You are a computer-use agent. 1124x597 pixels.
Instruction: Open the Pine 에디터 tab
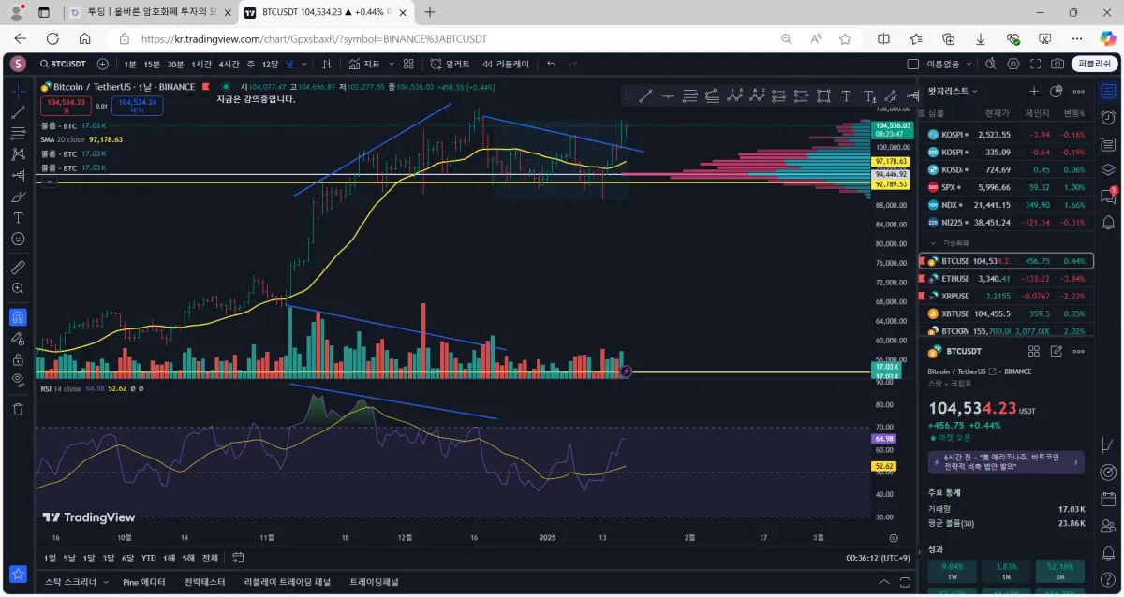click(143, 582)
